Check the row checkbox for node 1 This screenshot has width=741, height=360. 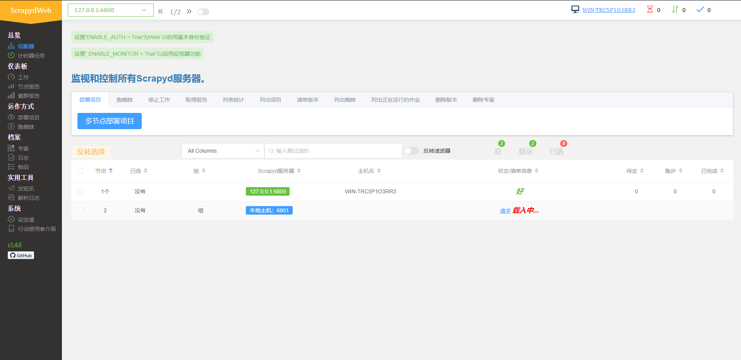point(81,191)
